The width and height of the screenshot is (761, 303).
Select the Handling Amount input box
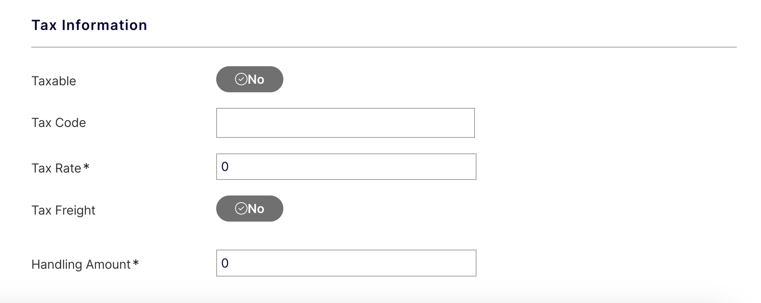pyautogui.click(x=346, y=263)
